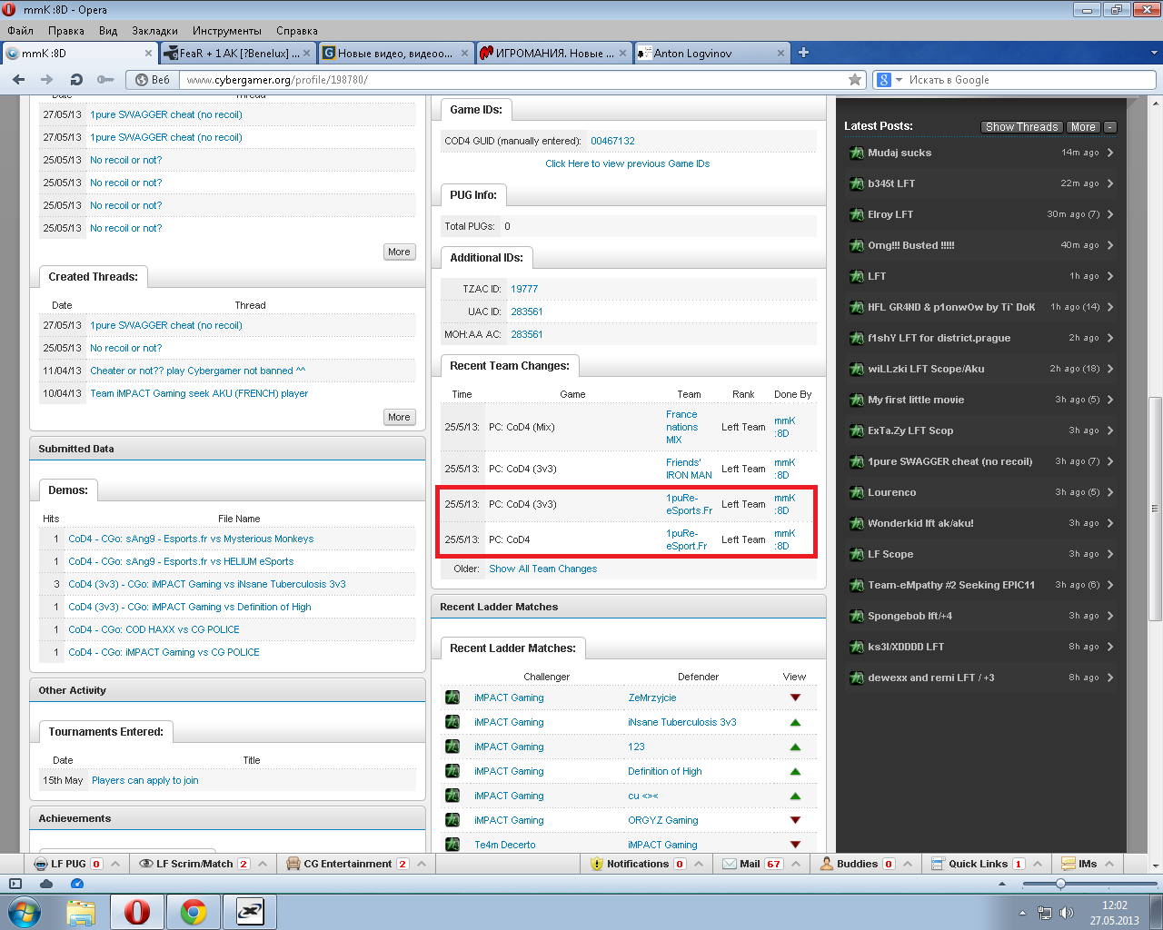Image resolution: width=1163 pixels, height=930 pixels.
Task: Open the Правка menu
Action: coord(66,31)
